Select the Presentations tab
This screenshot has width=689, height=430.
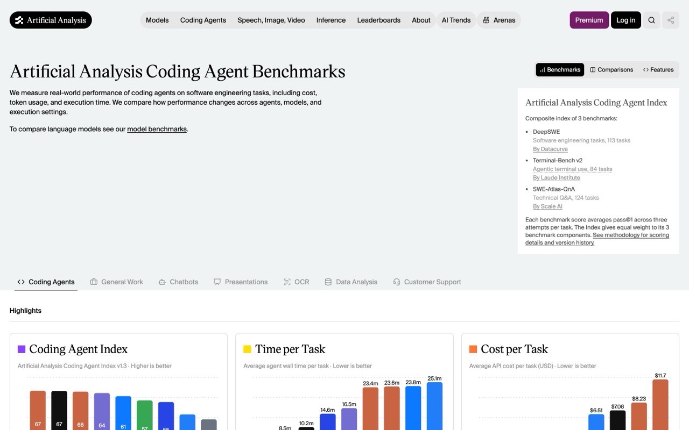[x=241, y=282]
